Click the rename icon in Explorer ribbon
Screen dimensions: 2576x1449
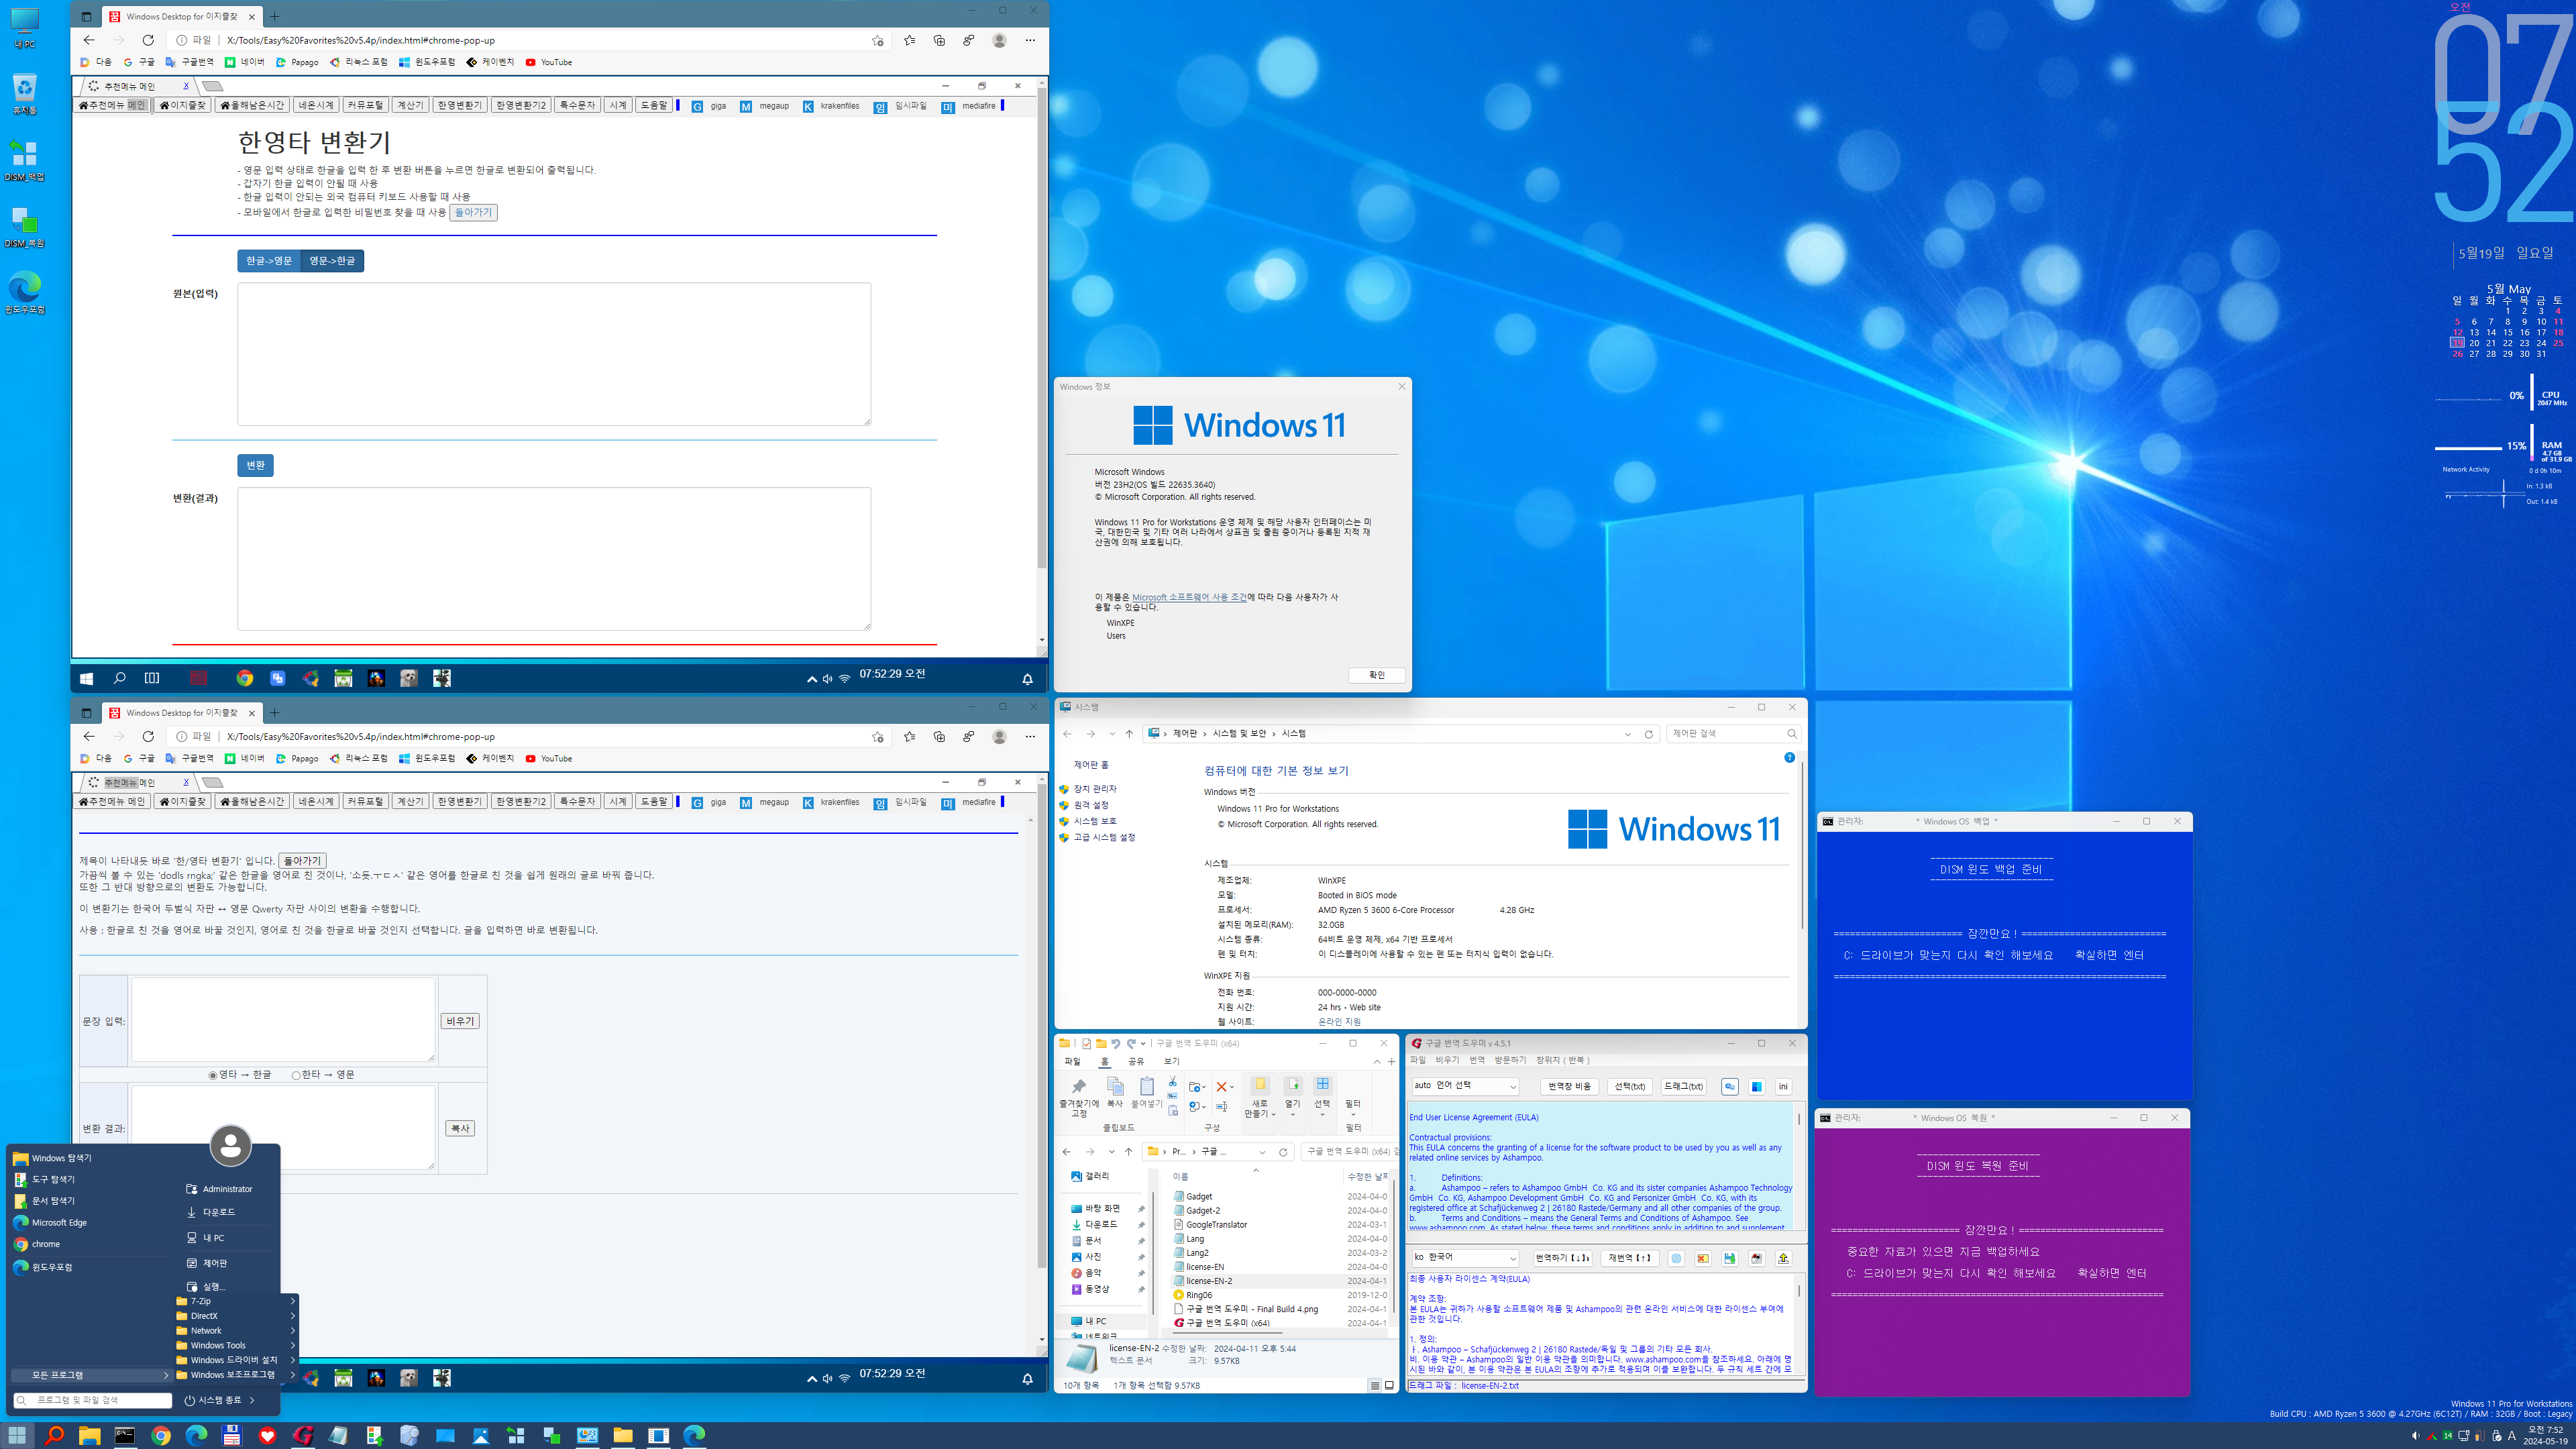(x=1221, y=1106)
